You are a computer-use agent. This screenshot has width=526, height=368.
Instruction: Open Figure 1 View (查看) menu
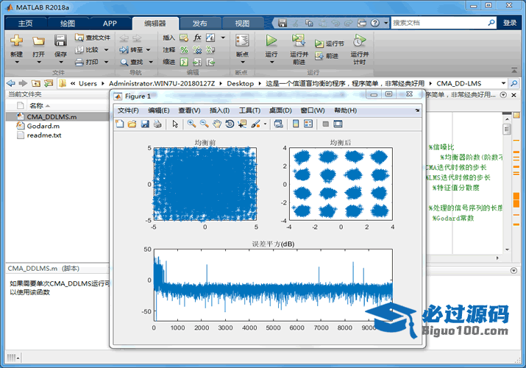pyautogui.click(x=190, y=110)
